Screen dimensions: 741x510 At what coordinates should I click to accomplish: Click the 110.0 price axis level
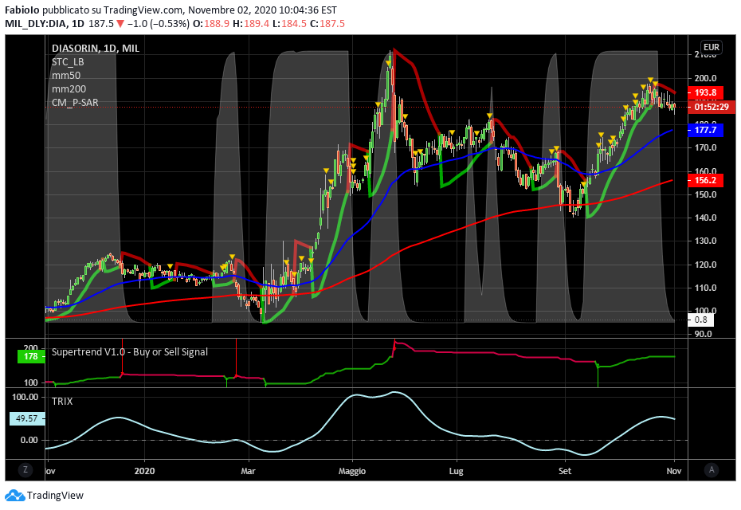(705, 288)
